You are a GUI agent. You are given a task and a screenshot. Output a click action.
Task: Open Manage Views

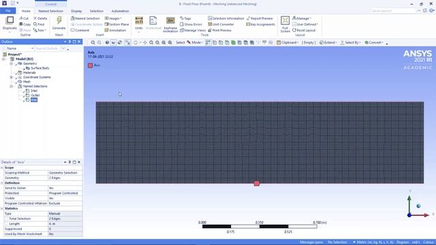[193, 30]
